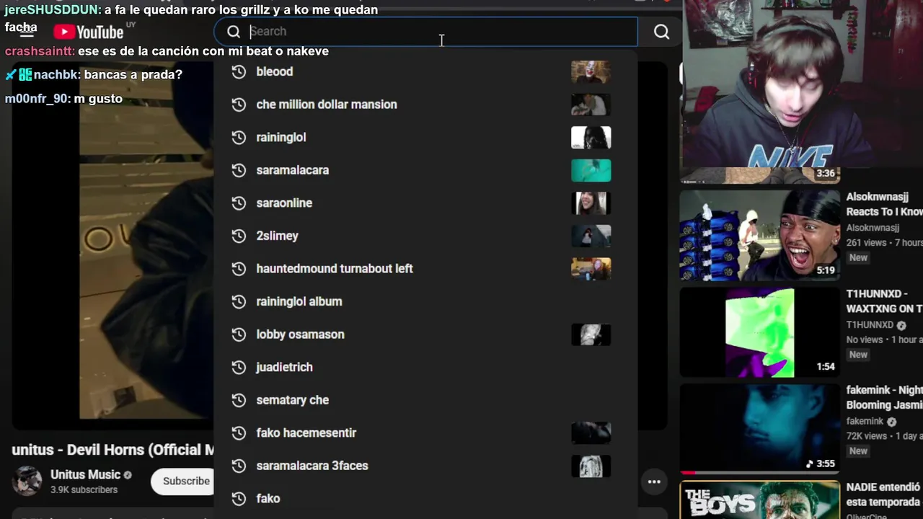Click history clock icon beside 'hauntedmound turnabout left'
The height and width of the screenshot is (519, 923).
tap(239, 268)
